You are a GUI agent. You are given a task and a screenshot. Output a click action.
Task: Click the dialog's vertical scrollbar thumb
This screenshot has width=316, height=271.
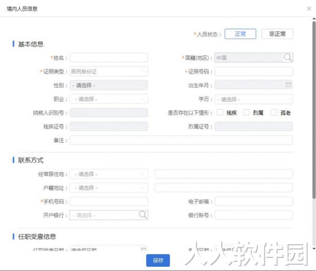(x=314, y=110)
